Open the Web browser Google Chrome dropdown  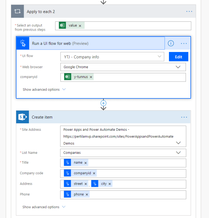coord(178,67)
